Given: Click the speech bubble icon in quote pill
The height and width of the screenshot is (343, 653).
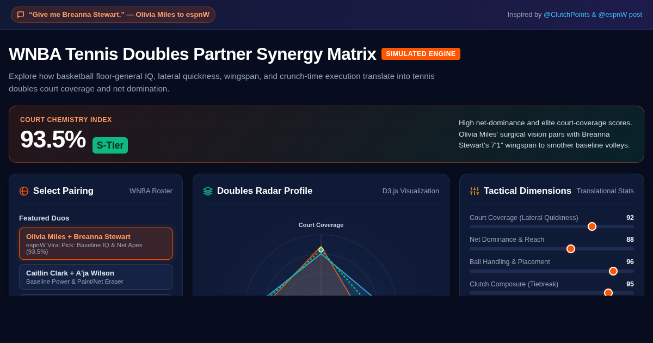Looking at the screenshot, I should pos(21,15).
